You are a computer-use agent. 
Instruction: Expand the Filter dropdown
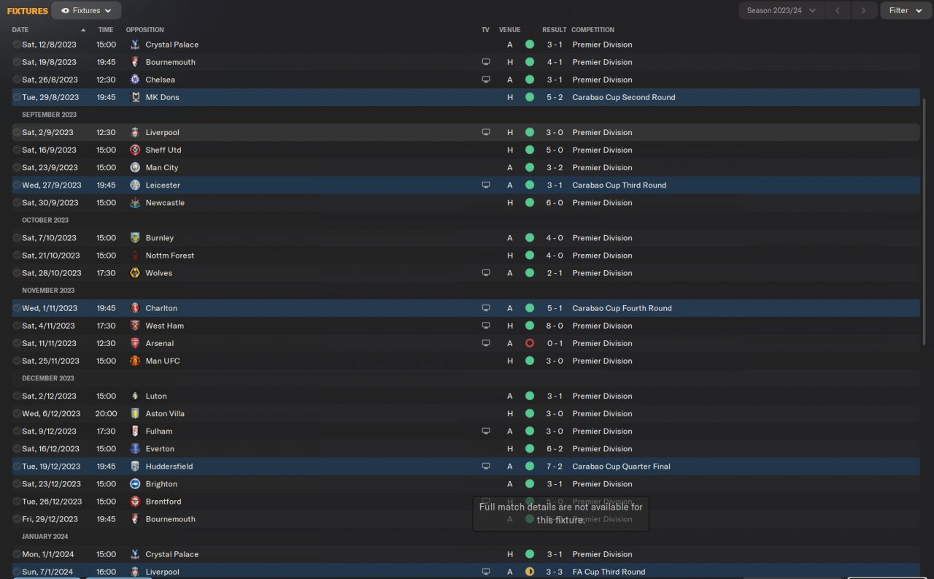(904, 11)
